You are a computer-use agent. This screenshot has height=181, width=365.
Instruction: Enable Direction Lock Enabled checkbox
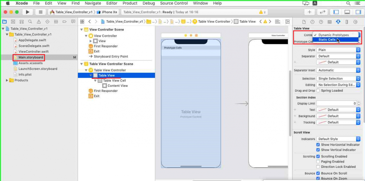[x=318, y=167]
